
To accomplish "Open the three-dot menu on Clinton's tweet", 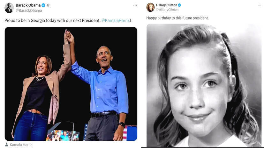I will pos(259,5).
